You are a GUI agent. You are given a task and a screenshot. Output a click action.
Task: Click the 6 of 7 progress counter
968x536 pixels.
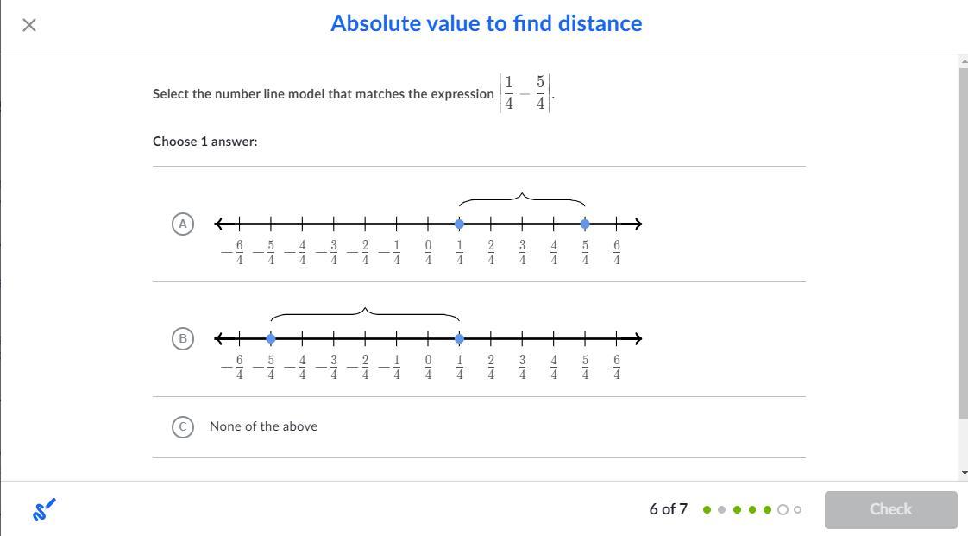(668, 509)
